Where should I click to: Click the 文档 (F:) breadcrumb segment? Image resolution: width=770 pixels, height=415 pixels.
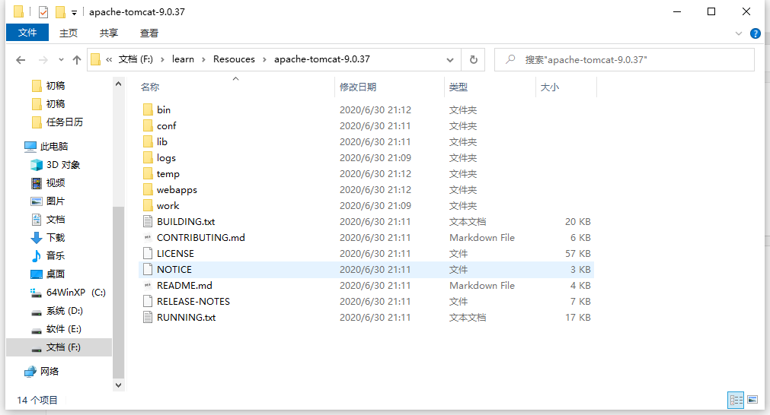pyautogui.click(x=136, y=59)
